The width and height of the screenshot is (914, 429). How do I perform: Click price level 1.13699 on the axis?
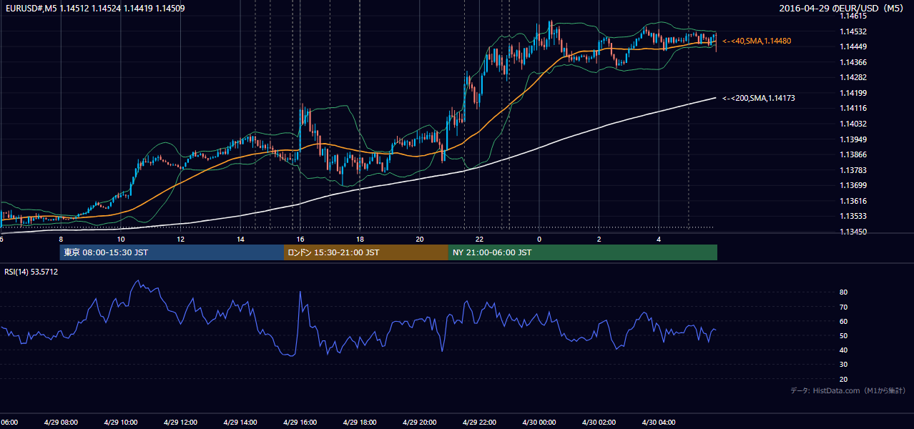853,185
